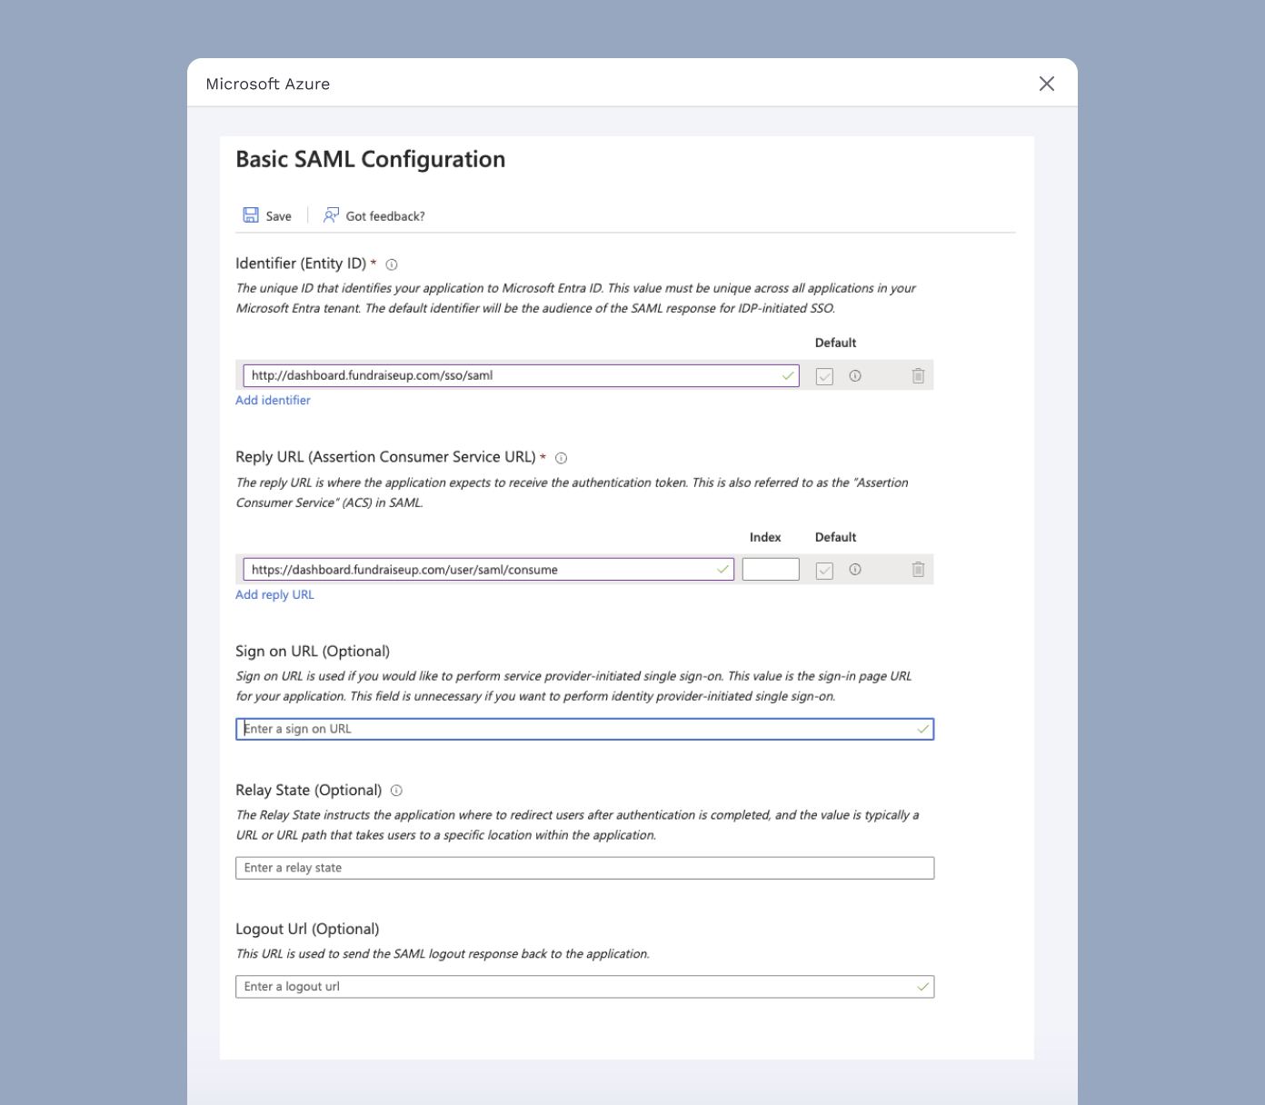
Task: Open Reply URL heading info icon
Action: coord(561,458)
